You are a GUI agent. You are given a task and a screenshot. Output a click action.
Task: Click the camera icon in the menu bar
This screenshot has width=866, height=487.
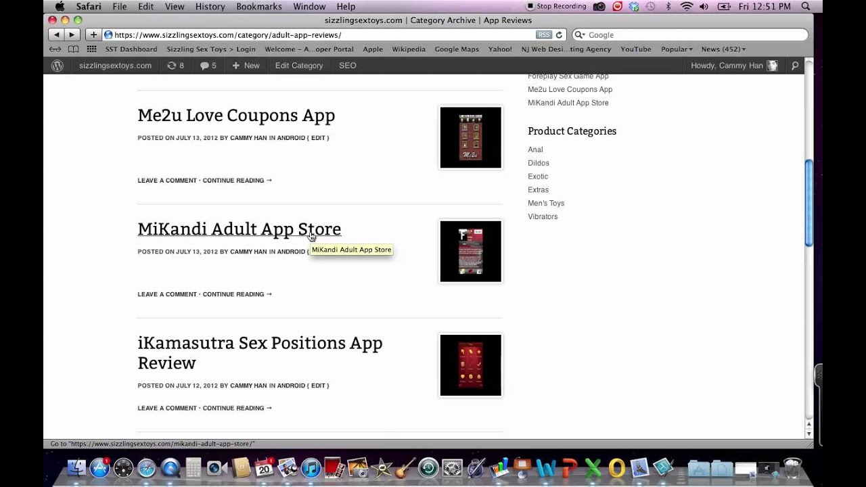(599, 6)
